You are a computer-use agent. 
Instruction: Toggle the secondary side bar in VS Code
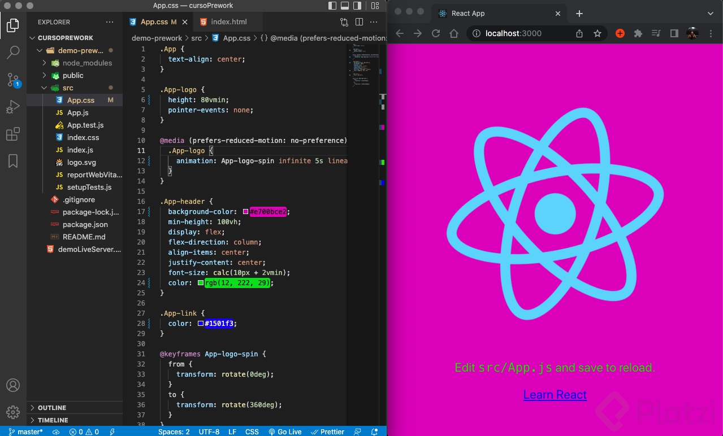point(358,6)
